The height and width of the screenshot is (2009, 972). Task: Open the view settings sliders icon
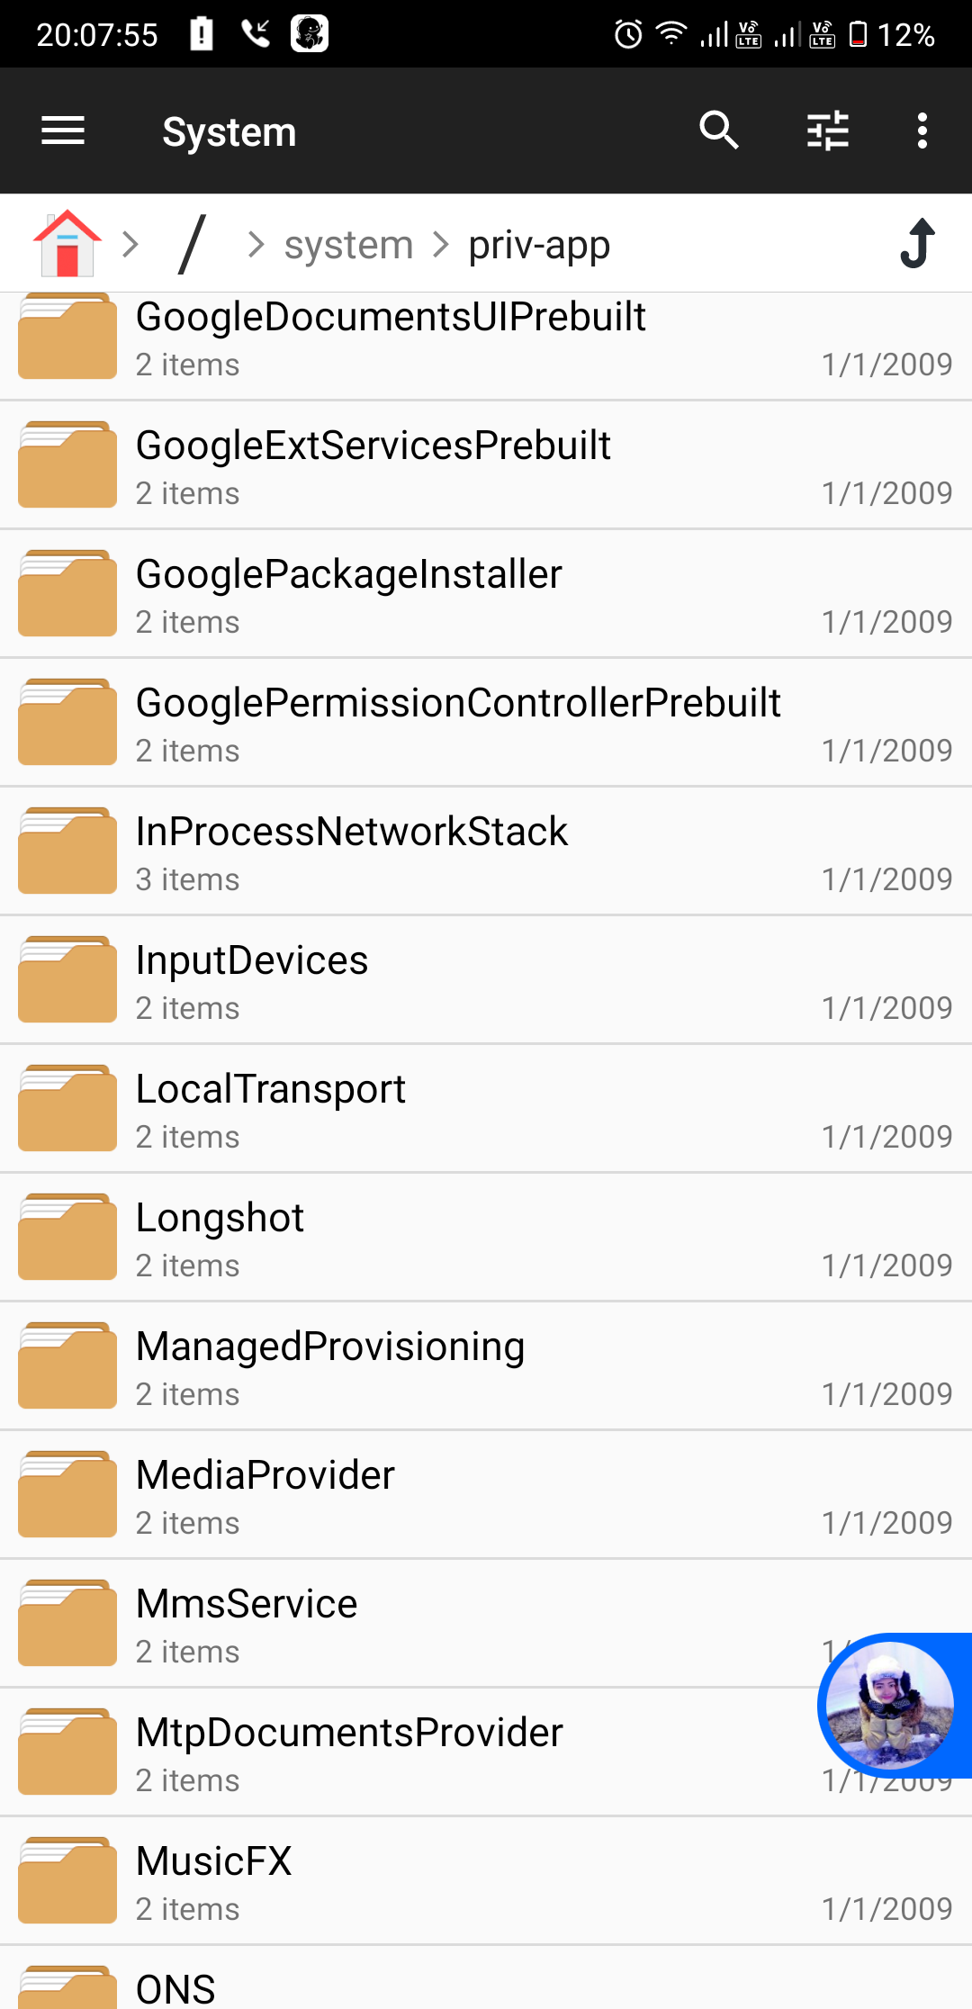pos(828,131)
